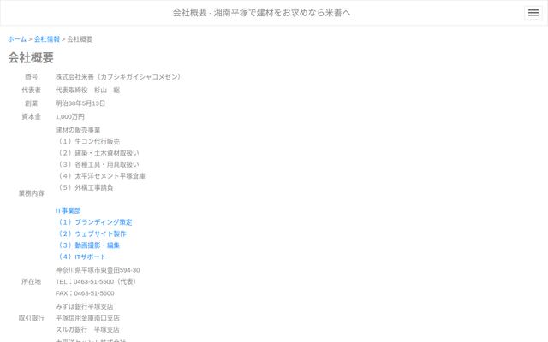This screenshot has width=548, height=342.
Task: Select the 代表者 label
Action: tap(31, 90)
